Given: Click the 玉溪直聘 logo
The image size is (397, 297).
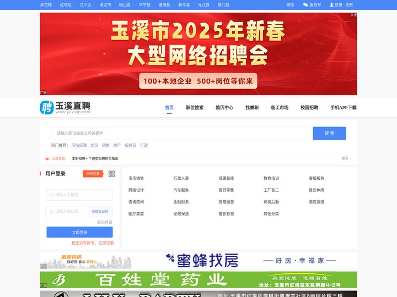Looking at the screenshot, I should [65, 108].
